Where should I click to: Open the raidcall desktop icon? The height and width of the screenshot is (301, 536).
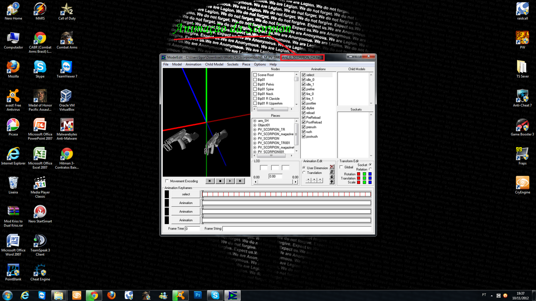(x=522, y=11)
